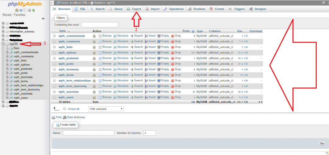Open the navigation settings gear icon
The image size is (329, 155).
29,10
